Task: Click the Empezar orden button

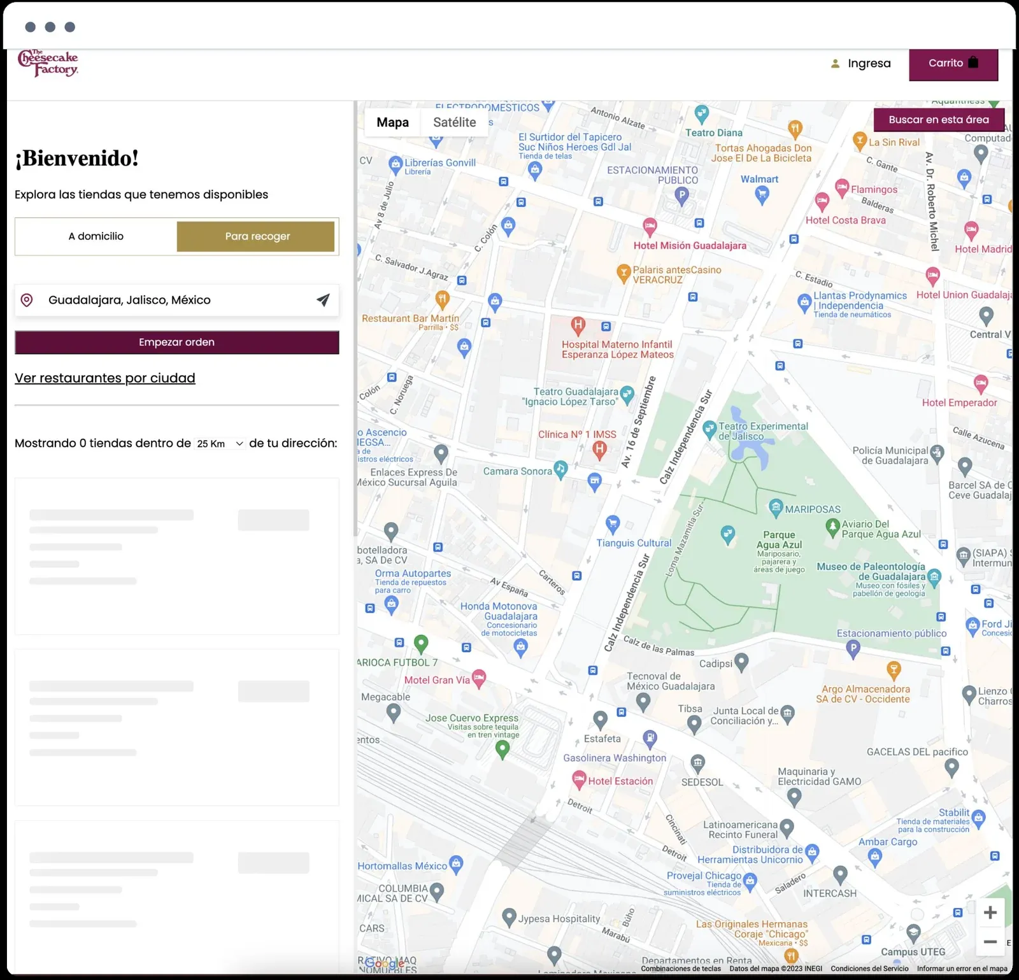Action: (x=177, y=343)
